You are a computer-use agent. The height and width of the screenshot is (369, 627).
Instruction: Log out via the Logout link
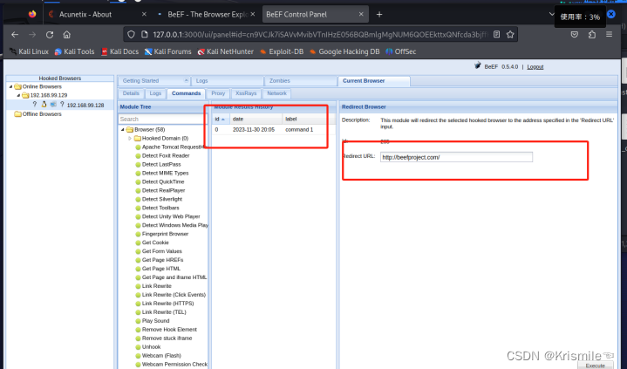coord(535,67)
